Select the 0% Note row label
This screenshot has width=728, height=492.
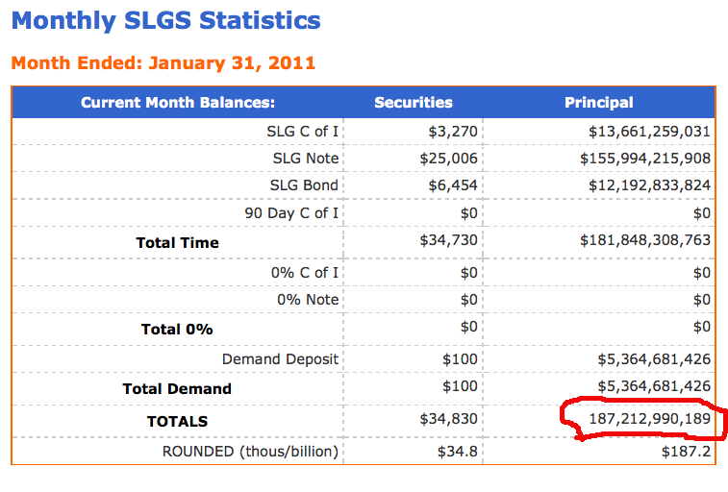(308, 299)
